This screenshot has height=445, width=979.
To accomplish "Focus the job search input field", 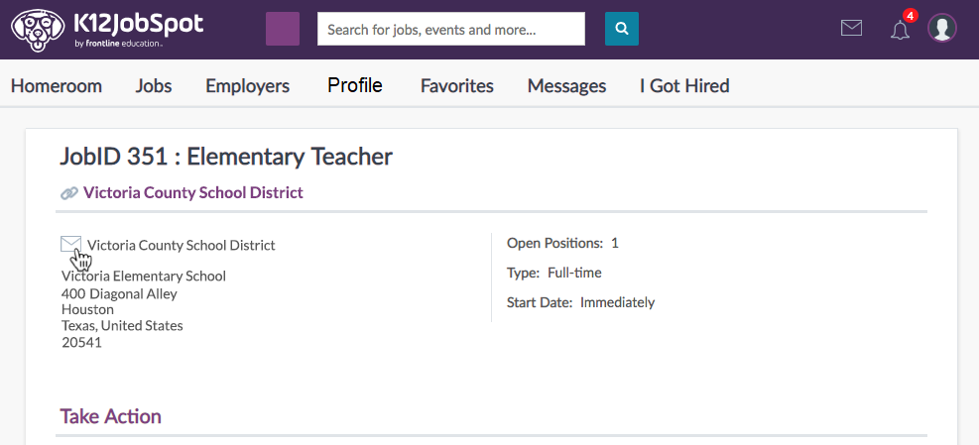I will pyautogui.click(x=450, y=29).
